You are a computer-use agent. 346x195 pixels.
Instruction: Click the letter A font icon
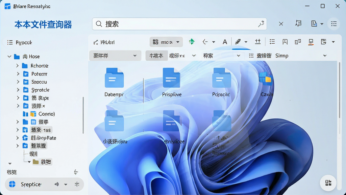click(225, 42)
